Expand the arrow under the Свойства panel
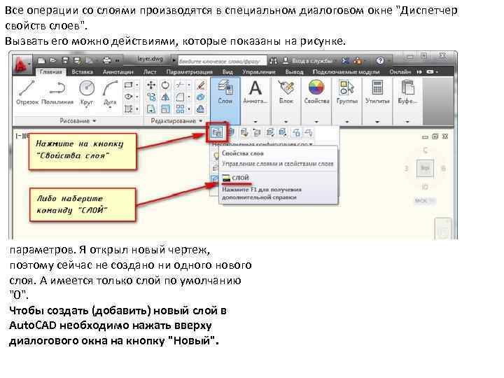Viewport: 504px width, 378px height. point(316,122)
